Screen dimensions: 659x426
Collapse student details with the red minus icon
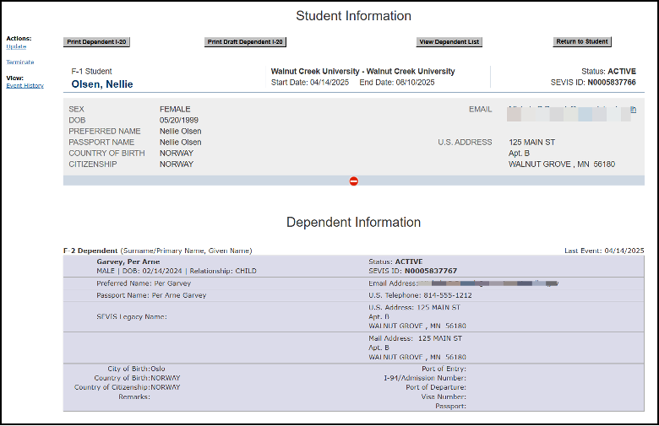(x=353, y=181)
